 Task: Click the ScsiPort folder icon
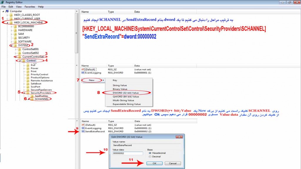click(x=28, y=87)
